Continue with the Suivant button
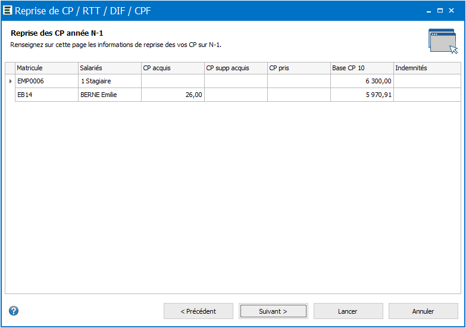Image resolution: width=466 pixels, height=328 pixels. (273, 311)
